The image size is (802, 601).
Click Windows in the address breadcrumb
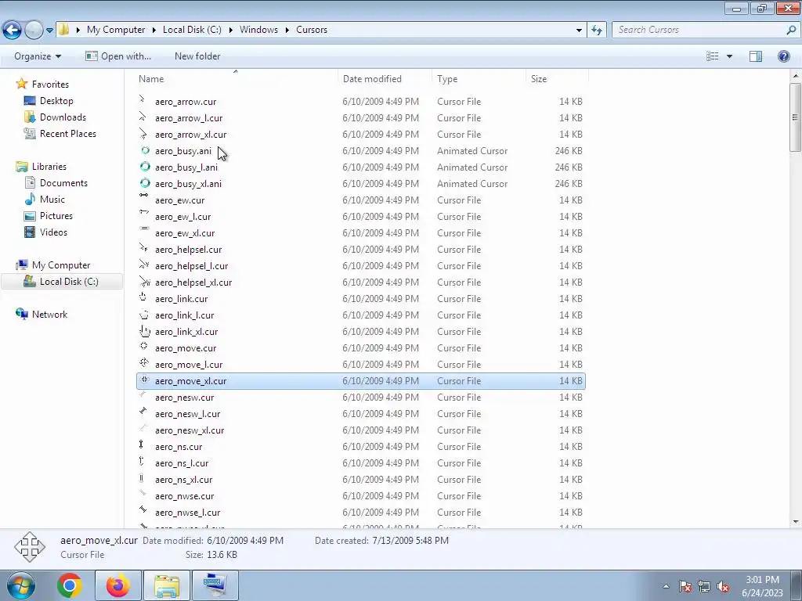258,30
